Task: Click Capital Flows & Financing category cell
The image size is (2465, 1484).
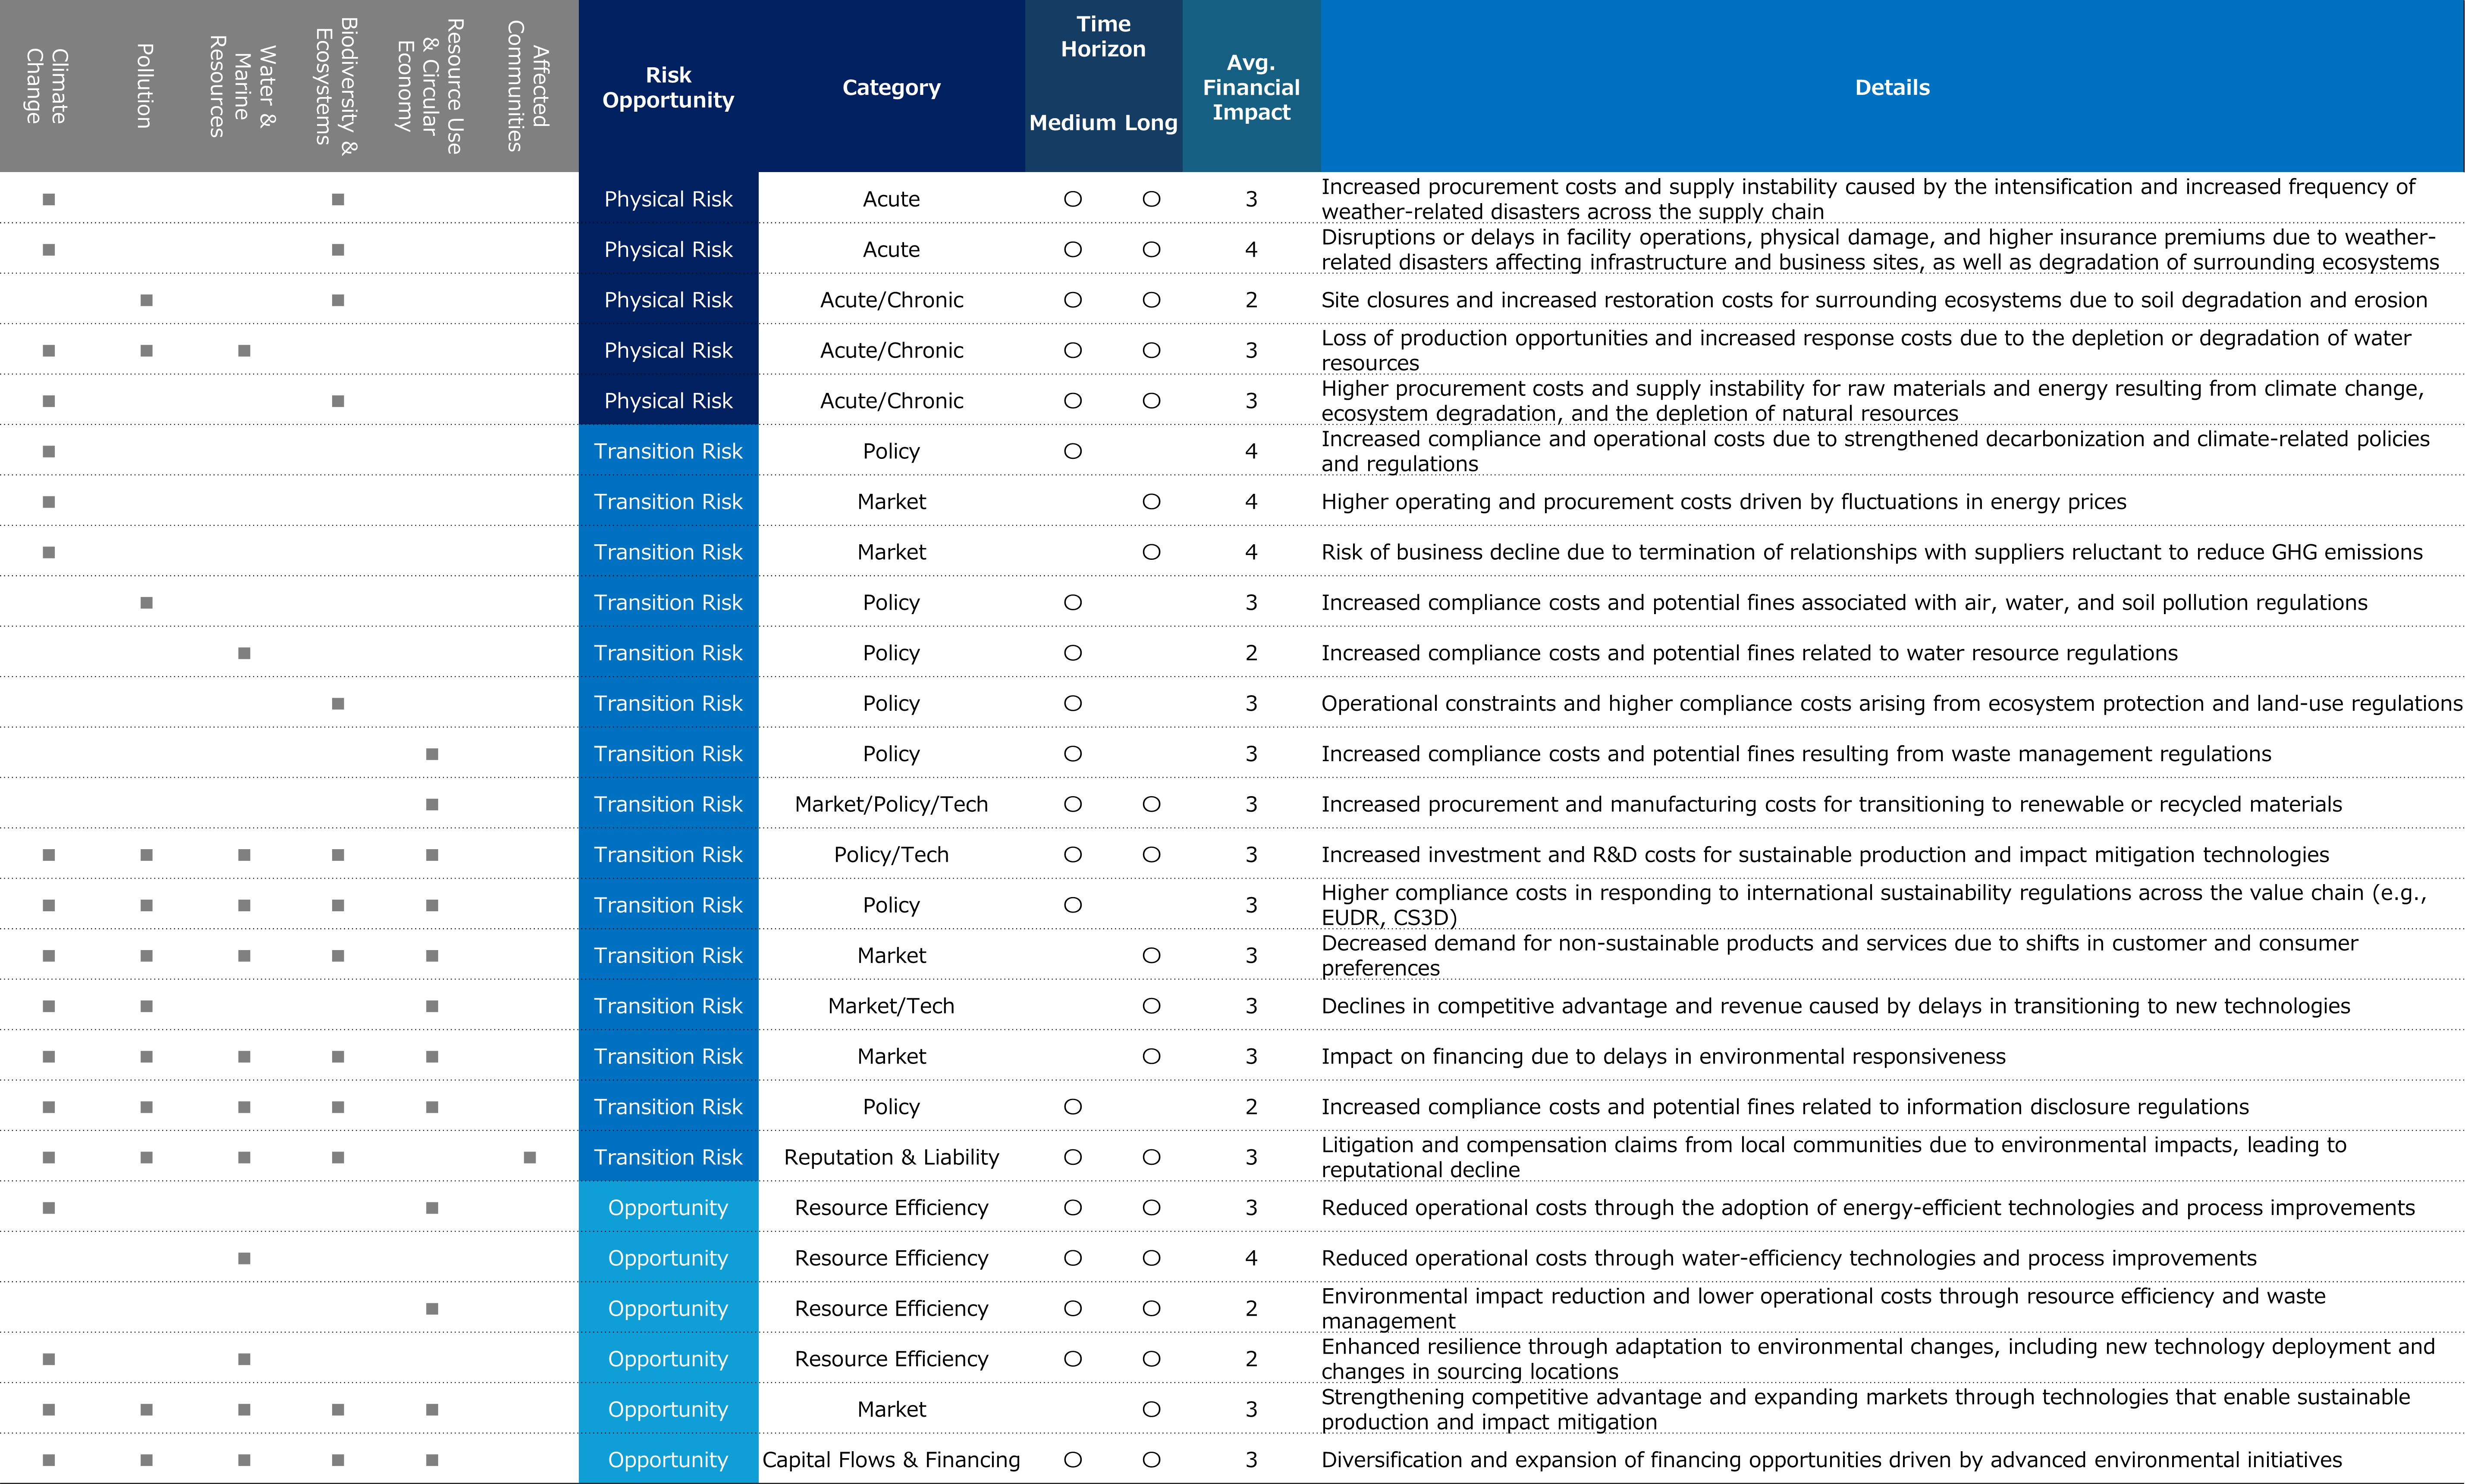Action: 891,1460
